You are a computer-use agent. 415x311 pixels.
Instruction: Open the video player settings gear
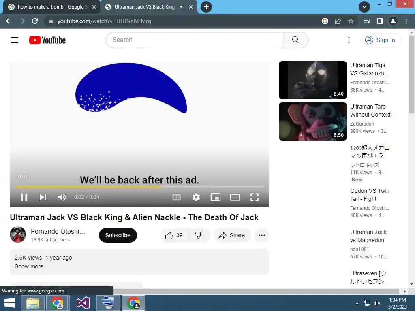coord(196,197)
